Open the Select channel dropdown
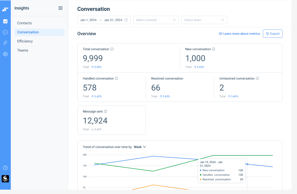Screen dimensions: 297x194 156,20
